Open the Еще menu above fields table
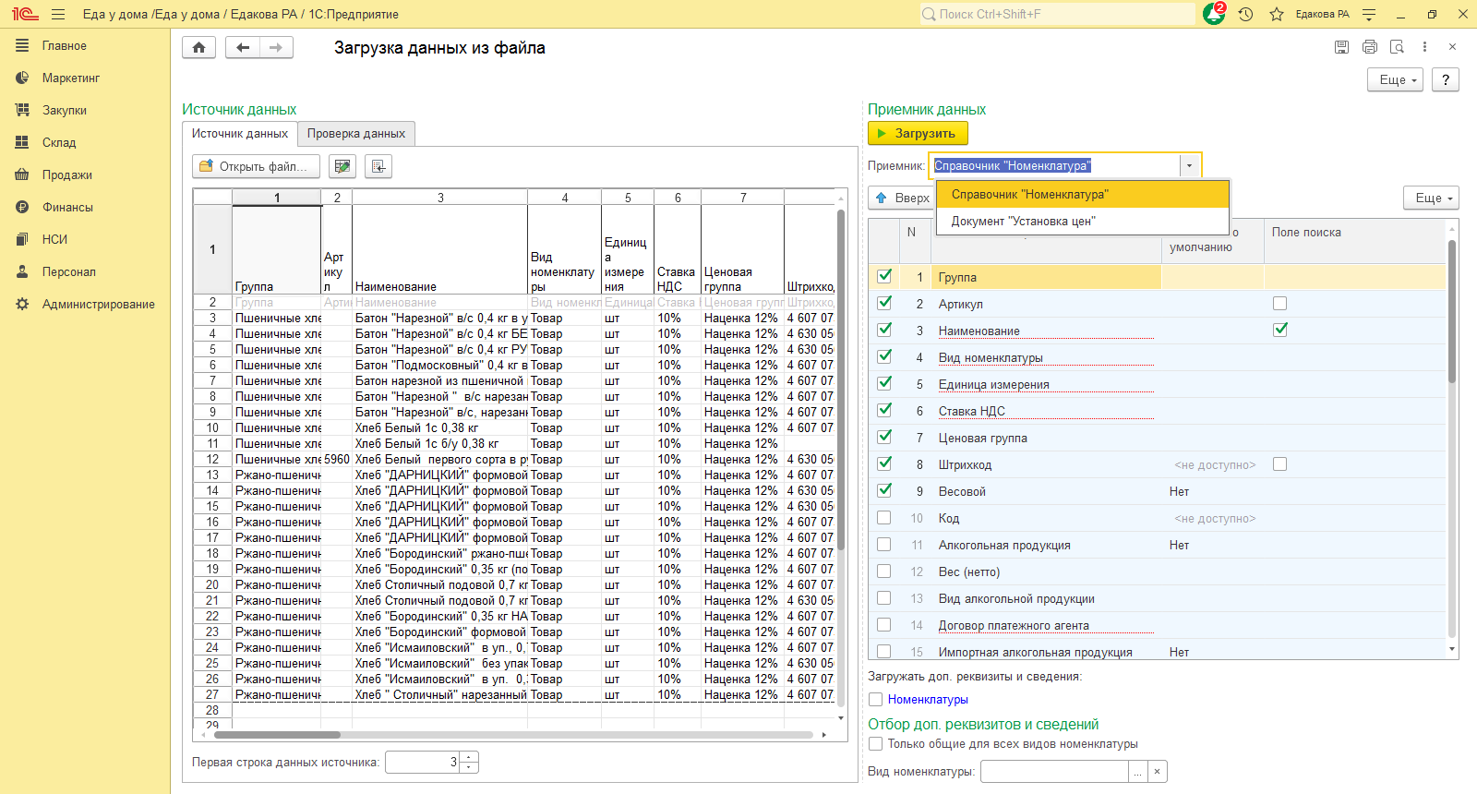 point(1432,198)
